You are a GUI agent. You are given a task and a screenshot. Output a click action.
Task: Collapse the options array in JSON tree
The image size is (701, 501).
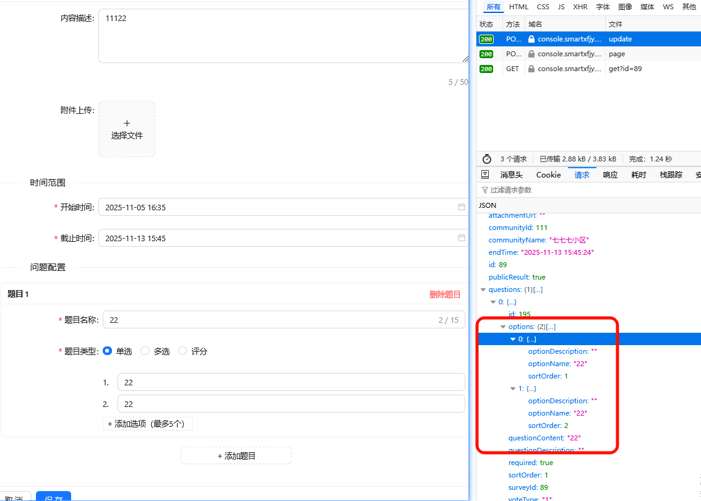pos(503,327)
